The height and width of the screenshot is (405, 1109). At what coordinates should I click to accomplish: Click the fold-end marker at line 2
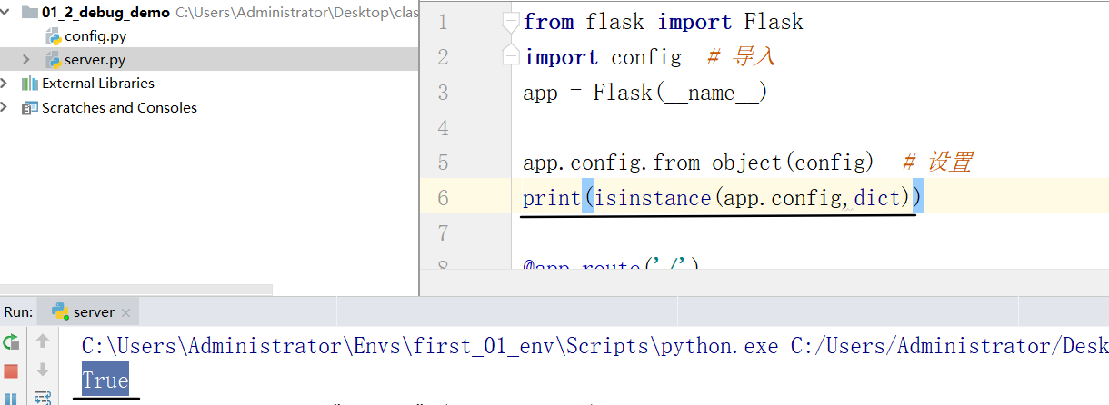click(510, 56)
